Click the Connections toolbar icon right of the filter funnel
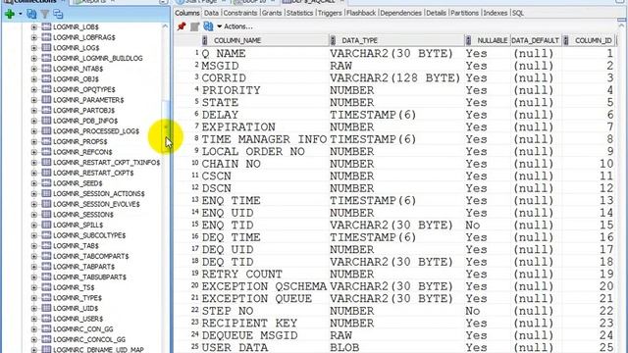The height and width of the screenshot is (353, 628). tap(58, 15)
